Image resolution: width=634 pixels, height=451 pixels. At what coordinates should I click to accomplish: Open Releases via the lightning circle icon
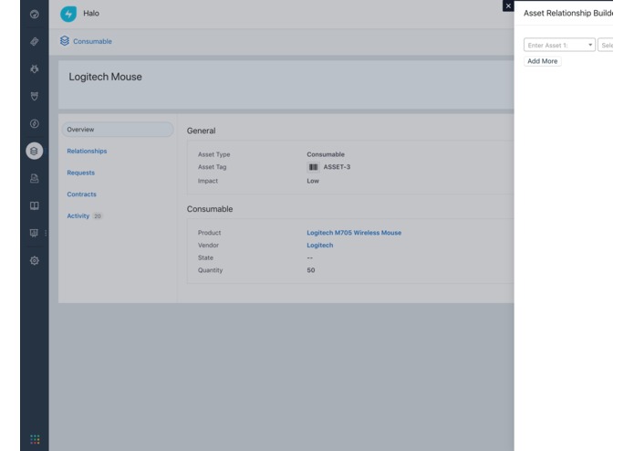[x=35, y=124]
